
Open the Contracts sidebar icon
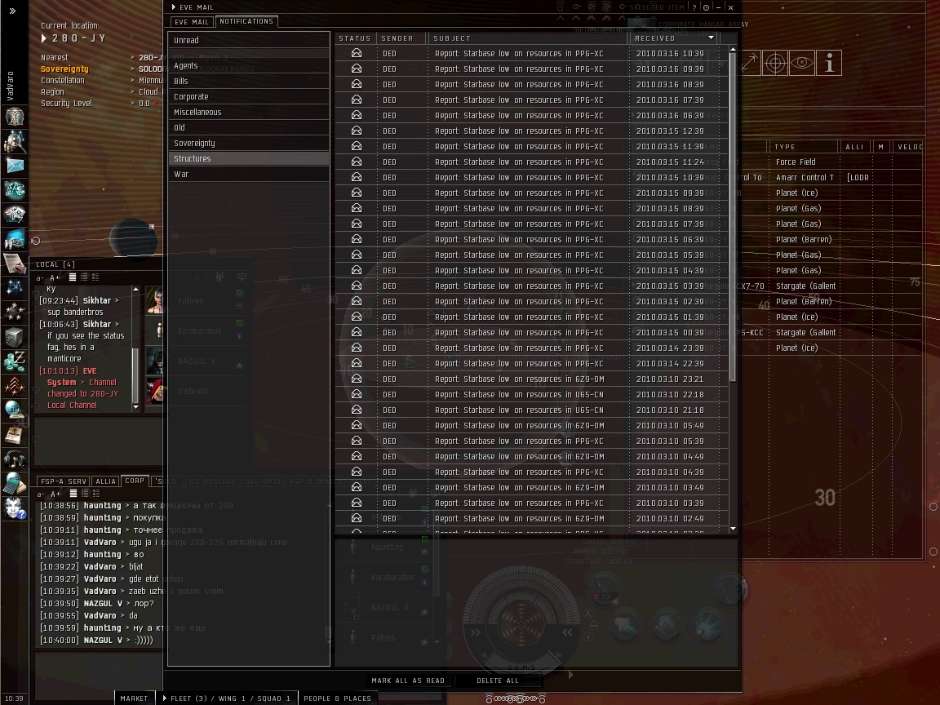click(15, 264)
